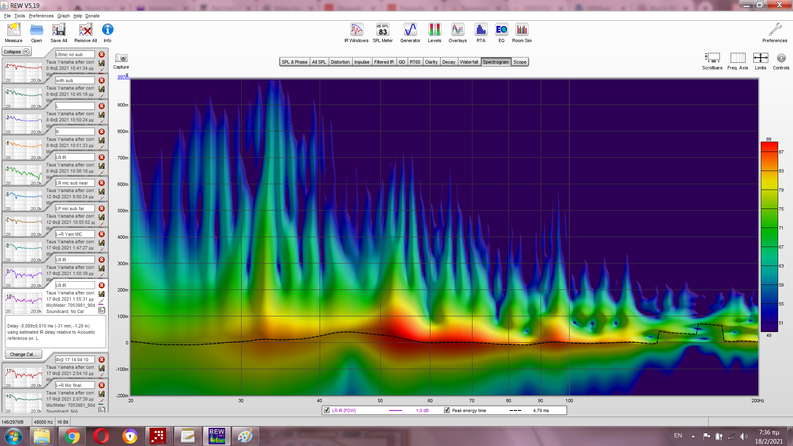
Task: Remove the 'with sub' measurement
Action: [x=102, y=81]
